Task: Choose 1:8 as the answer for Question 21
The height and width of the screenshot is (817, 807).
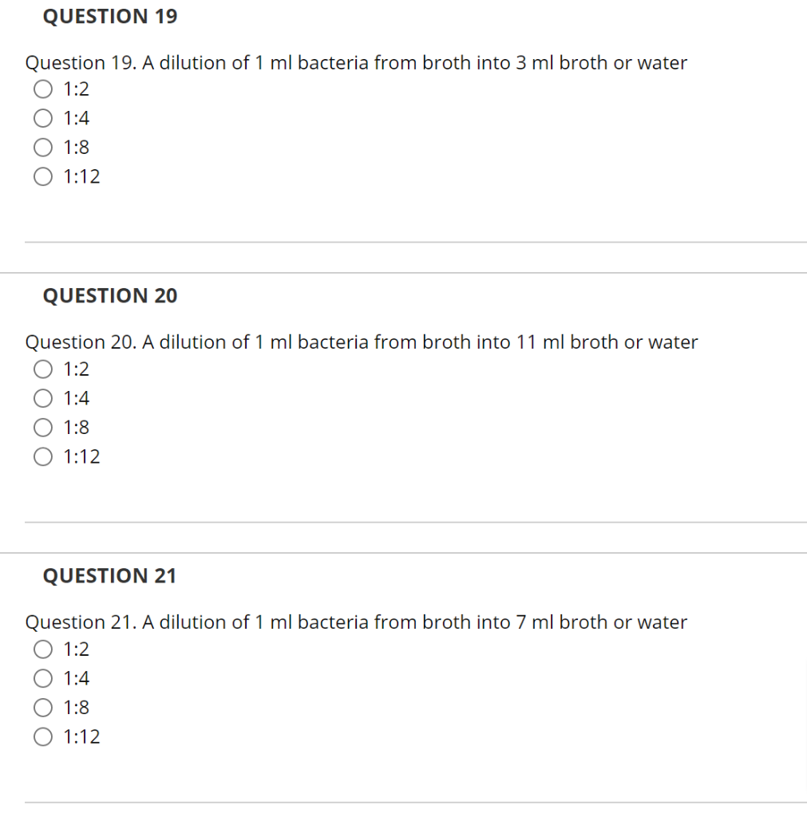Action: (x=42, y=708)
